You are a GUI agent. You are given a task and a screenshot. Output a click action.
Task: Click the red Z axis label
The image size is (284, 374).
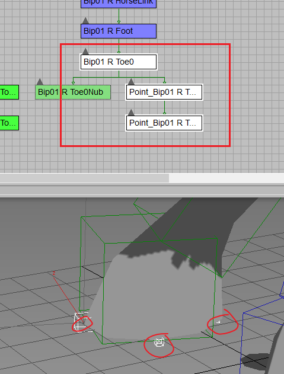(54, 273)
